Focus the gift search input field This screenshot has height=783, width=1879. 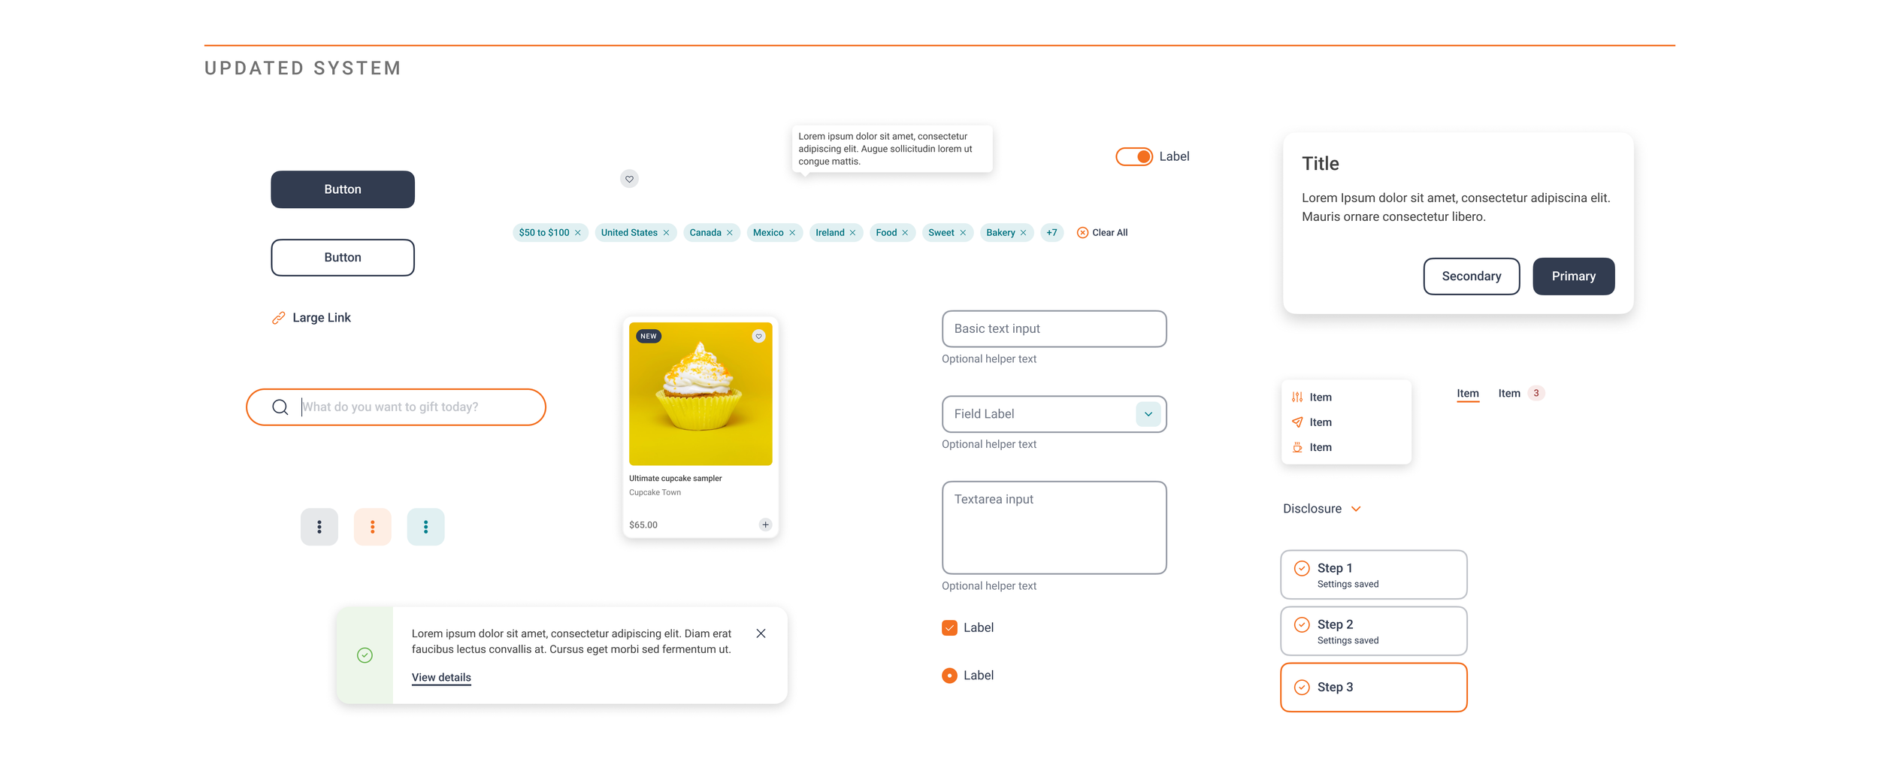point(396,407)
